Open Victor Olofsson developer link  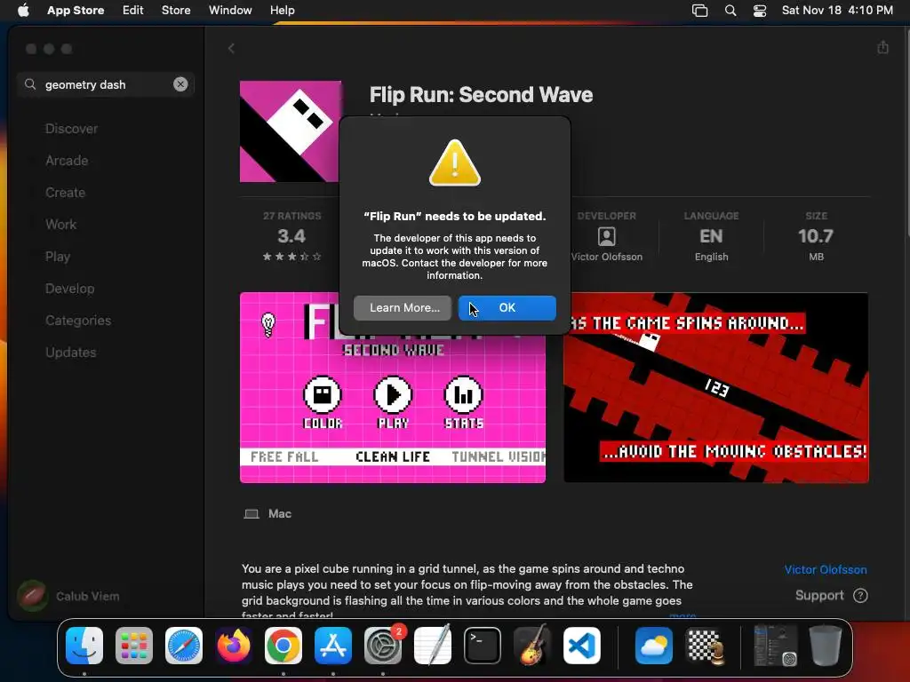tap(826, 569)
